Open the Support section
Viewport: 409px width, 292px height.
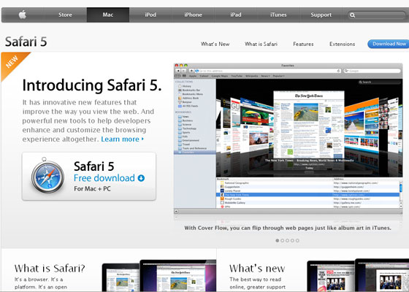click(321, 15)
